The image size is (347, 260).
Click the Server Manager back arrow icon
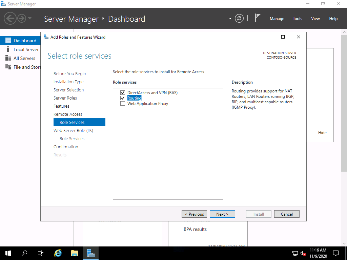click(10, 18)
